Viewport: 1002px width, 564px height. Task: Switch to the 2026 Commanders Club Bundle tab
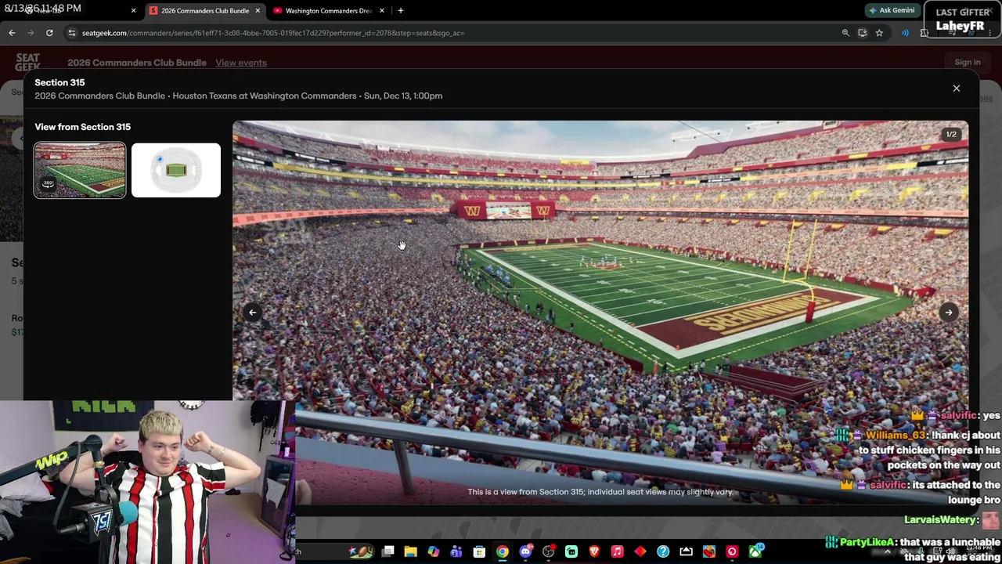[205, 11]
